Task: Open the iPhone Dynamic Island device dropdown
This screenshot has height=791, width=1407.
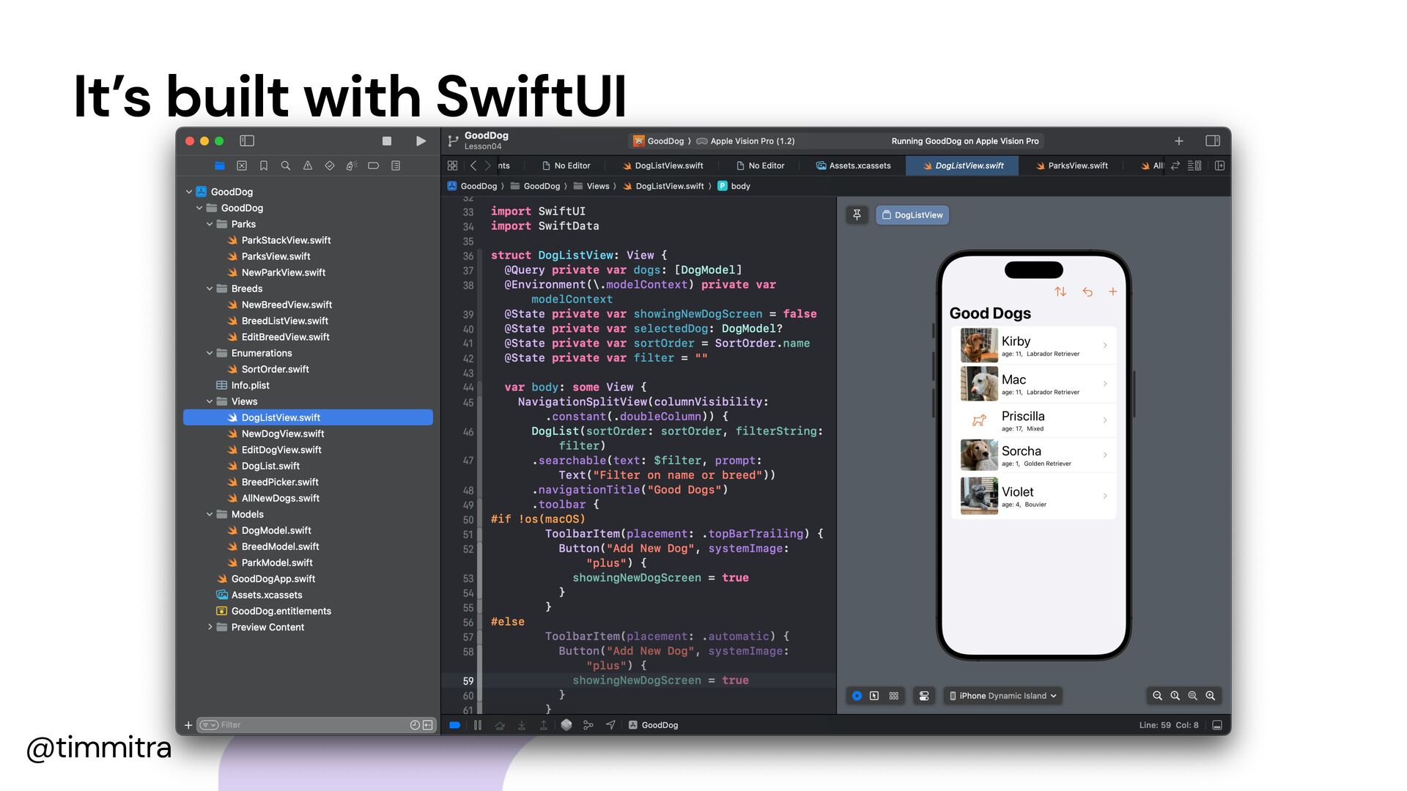Action: tap(1002, 696)
